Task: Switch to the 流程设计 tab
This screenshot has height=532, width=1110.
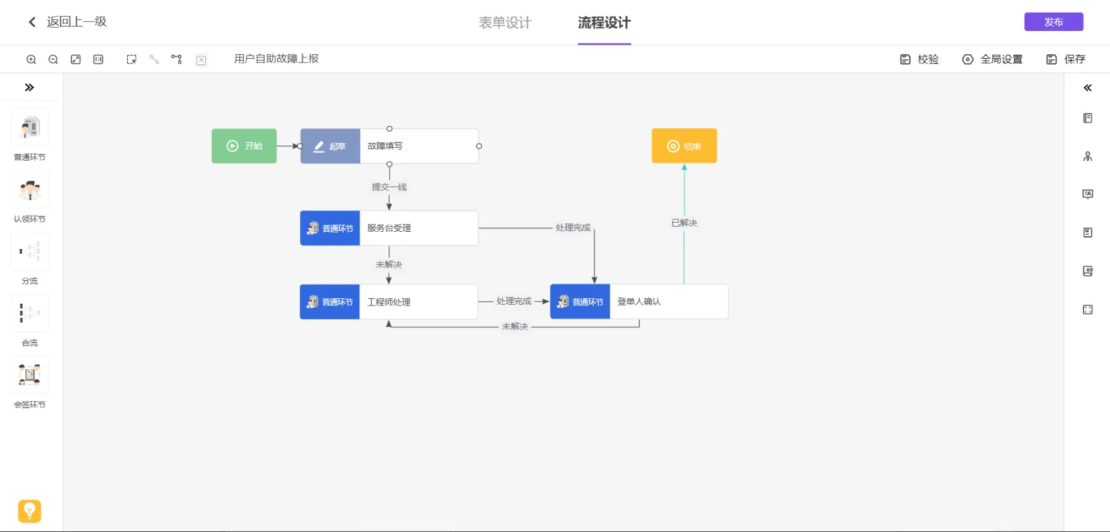Action: 604,23
